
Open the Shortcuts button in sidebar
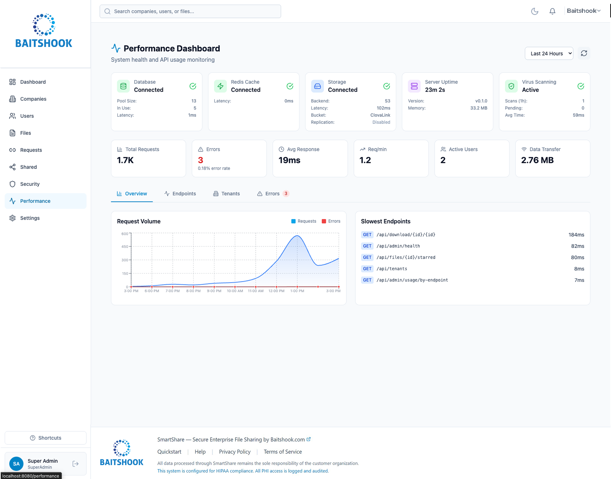[46, 438]
